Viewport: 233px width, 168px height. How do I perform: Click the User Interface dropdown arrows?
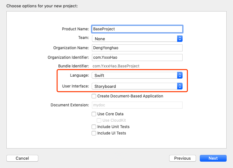[x=180, y=86]
